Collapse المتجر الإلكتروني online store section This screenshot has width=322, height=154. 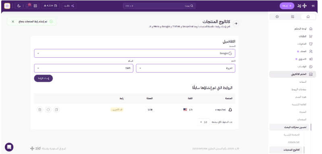click(293, 74)
